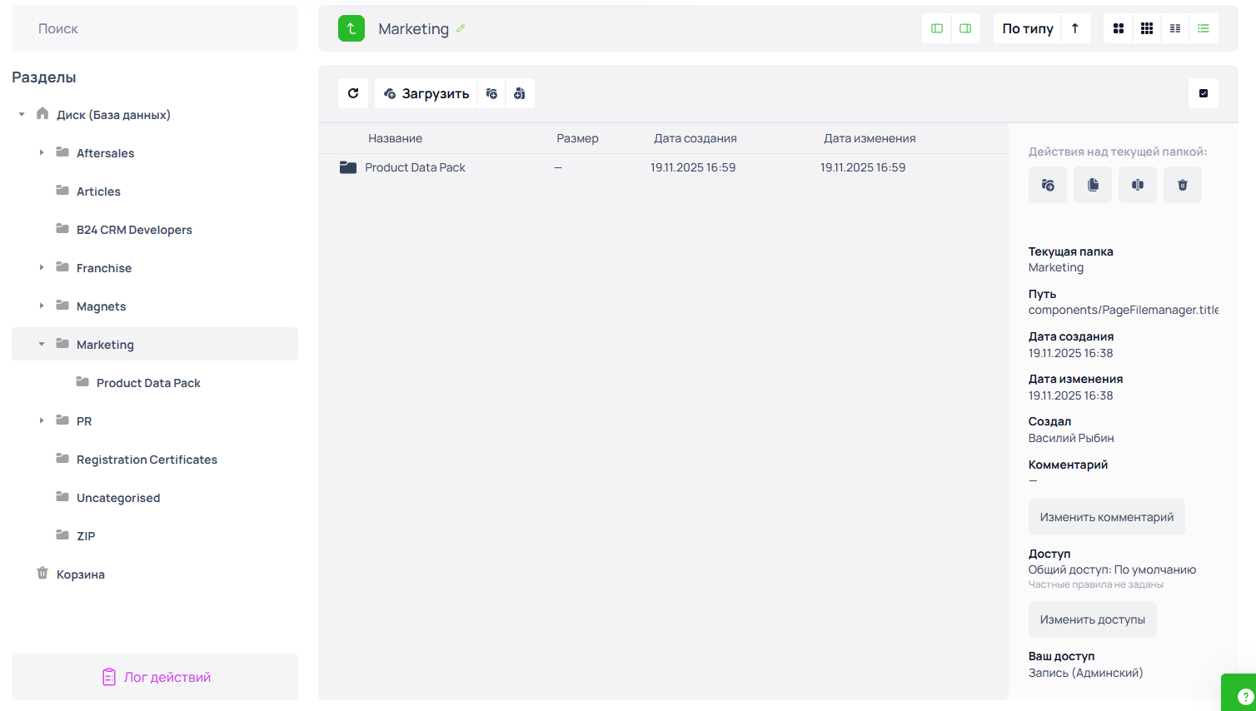The width and height of the screenshot is (1256, 711).
Task: Open the 'По типу' sort dropdown
Action: pyautogui.click(x=1027, y=28)
